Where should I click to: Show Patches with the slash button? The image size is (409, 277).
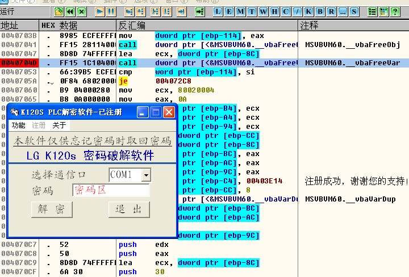(297, 12)
